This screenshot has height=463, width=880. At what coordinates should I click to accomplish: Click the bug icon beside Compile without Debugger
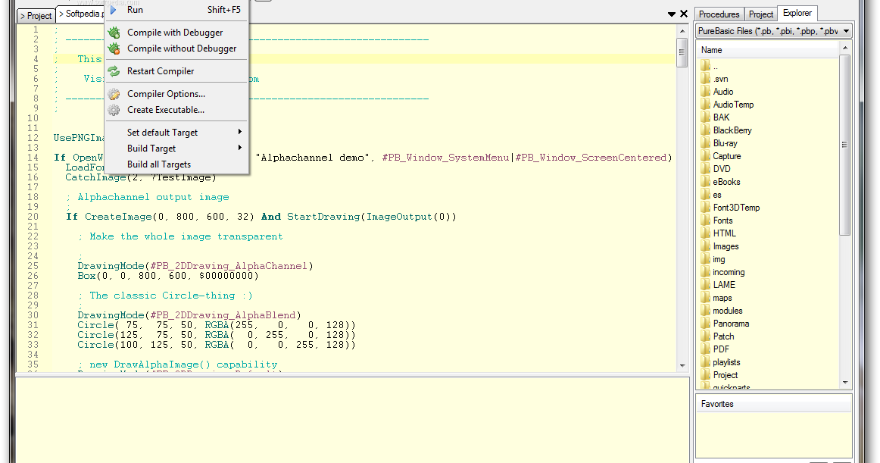tap(114, 48)
